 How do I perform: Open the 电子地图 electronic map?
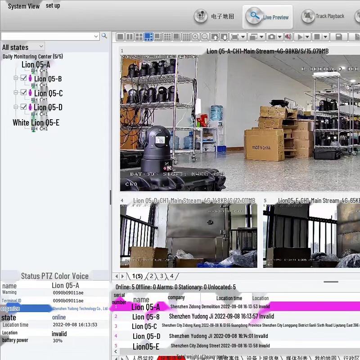click(214, 16)
